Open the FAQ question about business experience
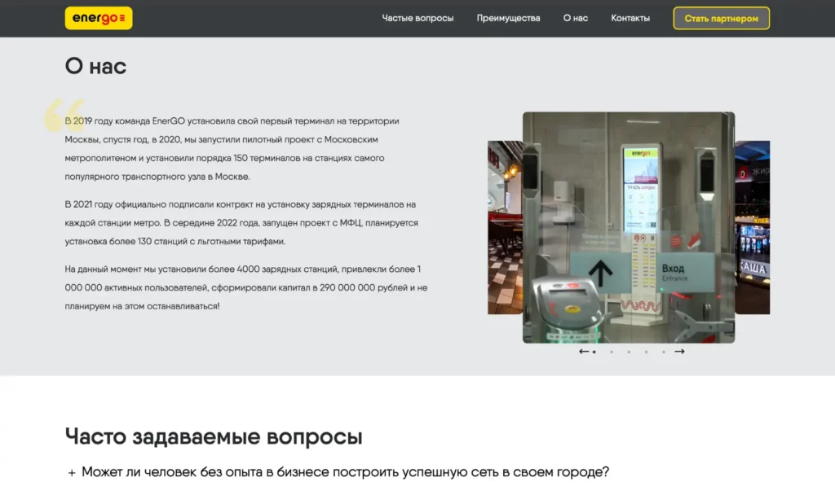 (345, 472)
